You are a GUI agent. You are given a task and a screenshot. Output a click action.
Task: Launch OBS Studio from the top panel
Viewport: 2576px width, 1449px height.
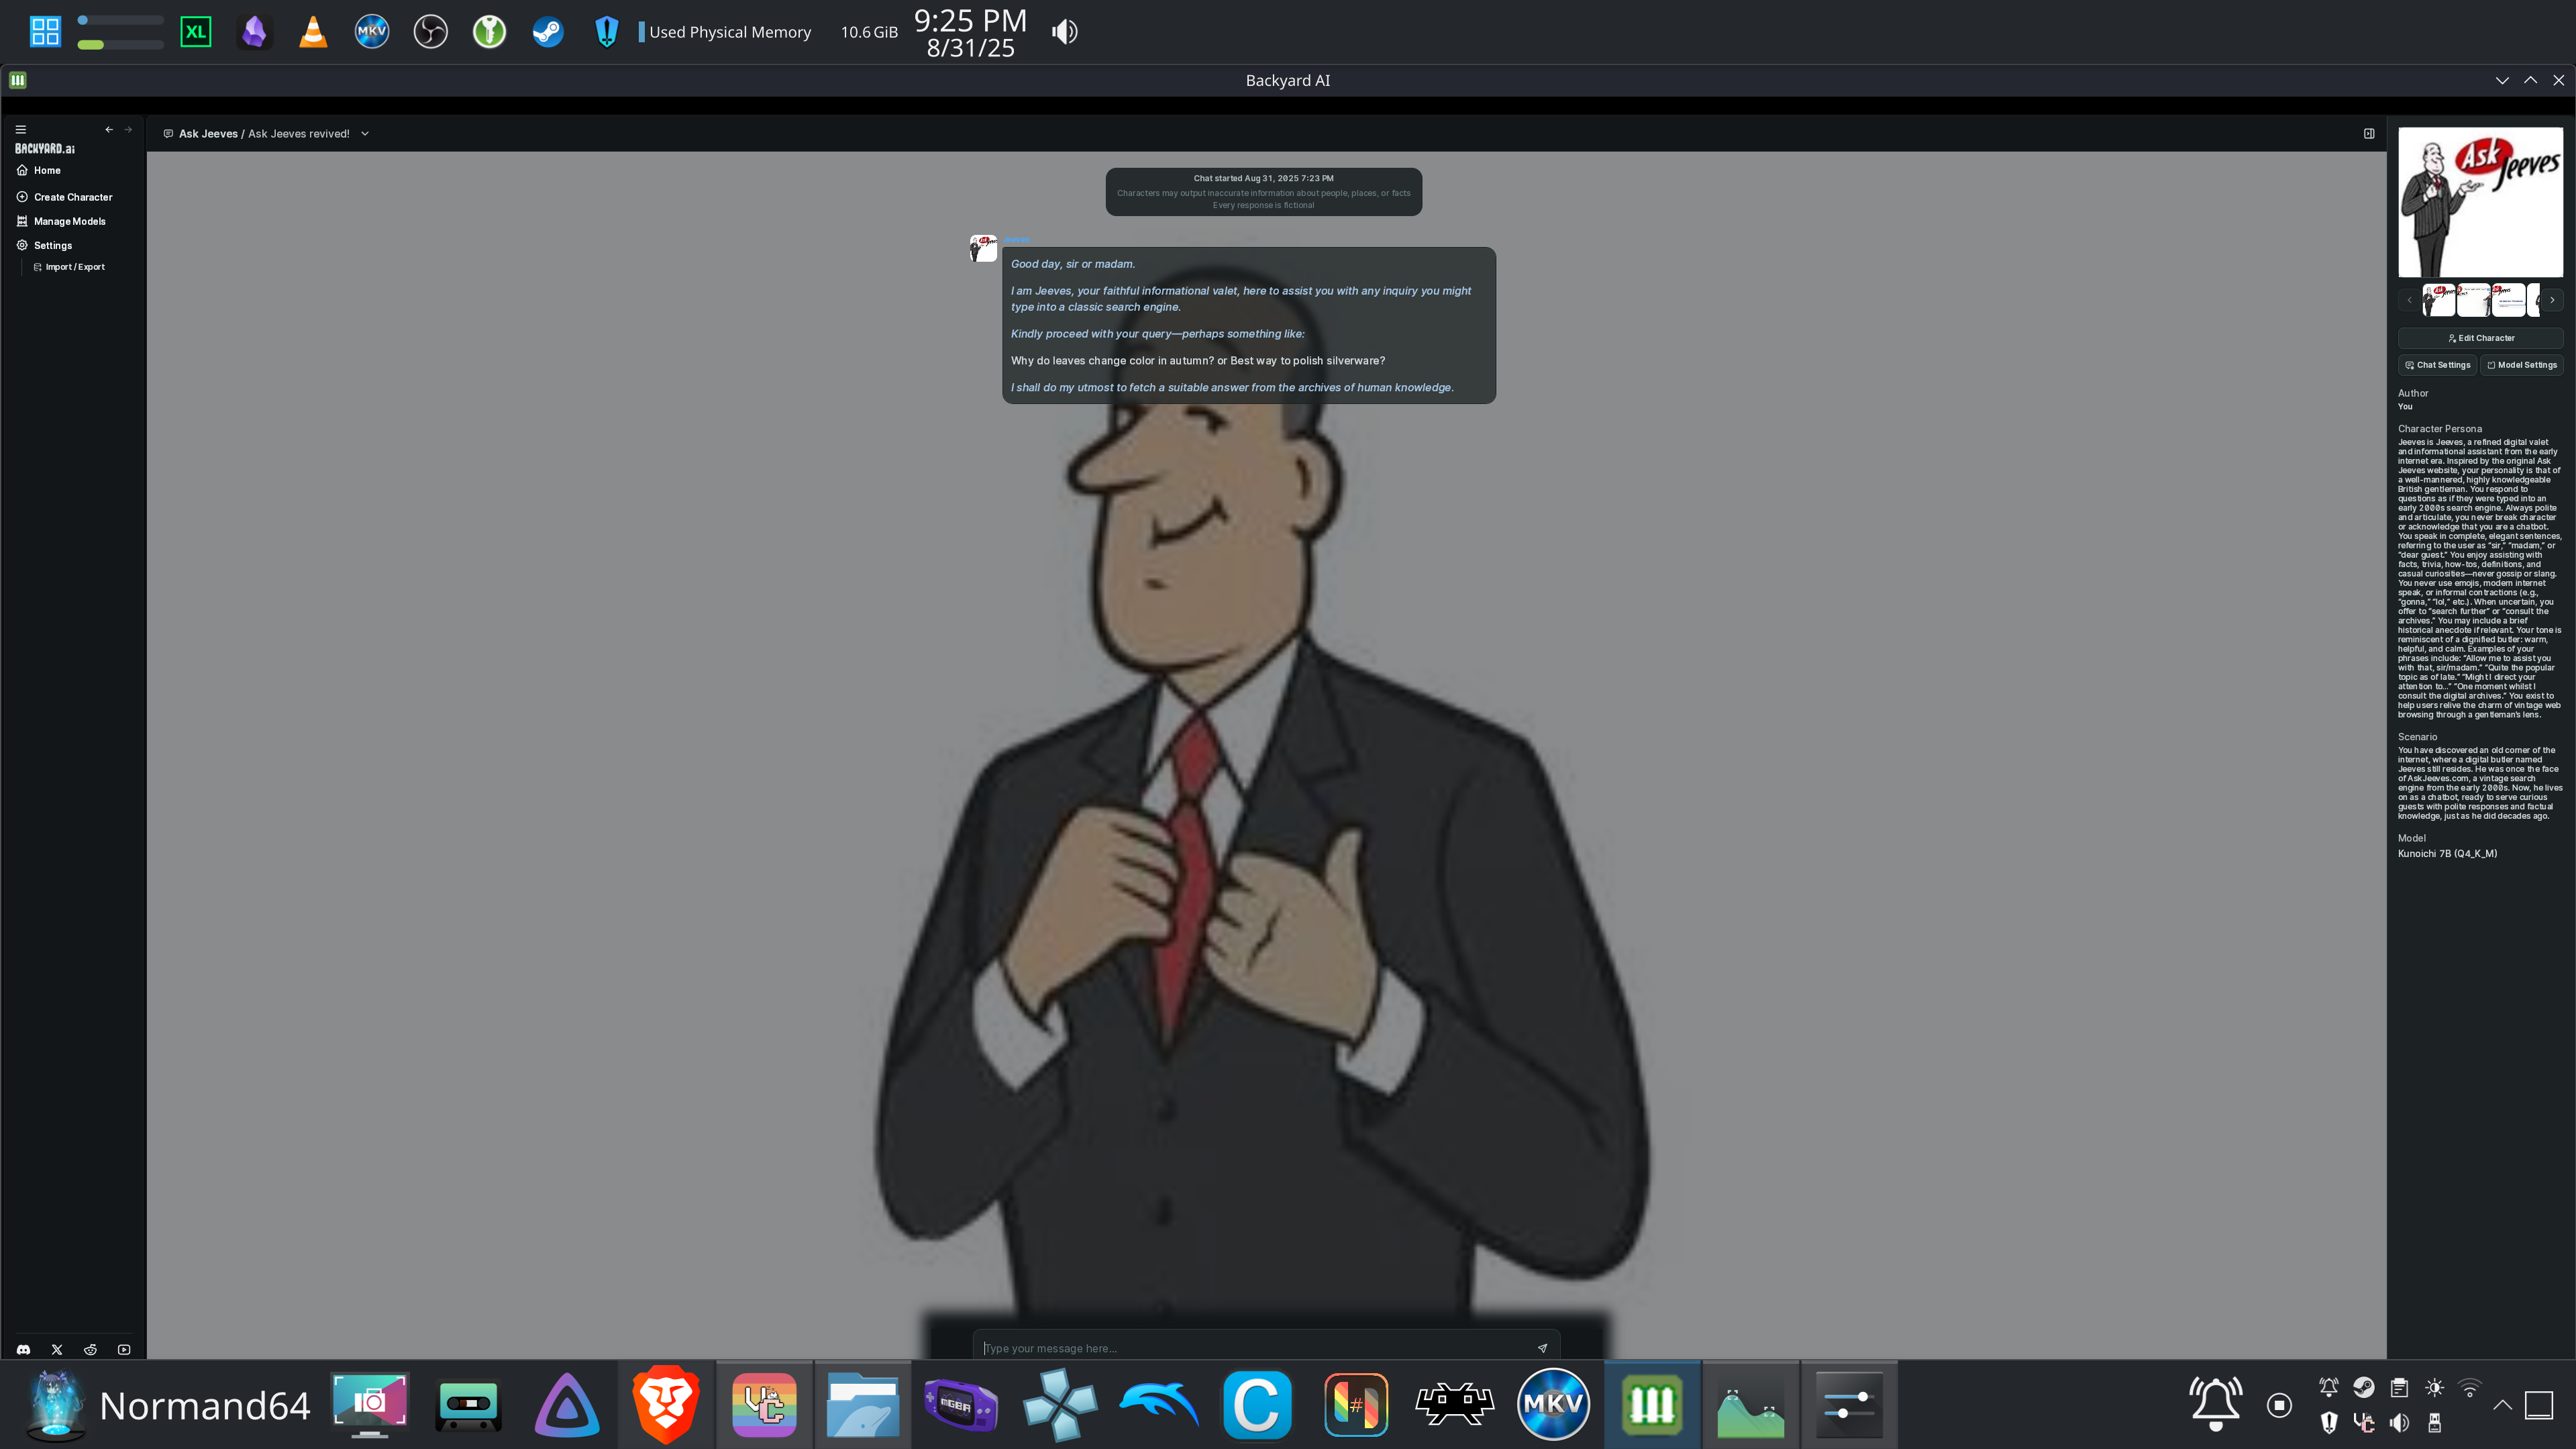tap(430, 31)
